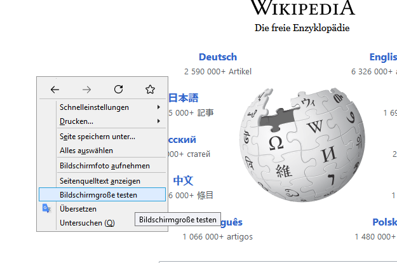397x263 pixels.
Task: Visit the 中文 Wikipedia link
Action: pos(183,180)
